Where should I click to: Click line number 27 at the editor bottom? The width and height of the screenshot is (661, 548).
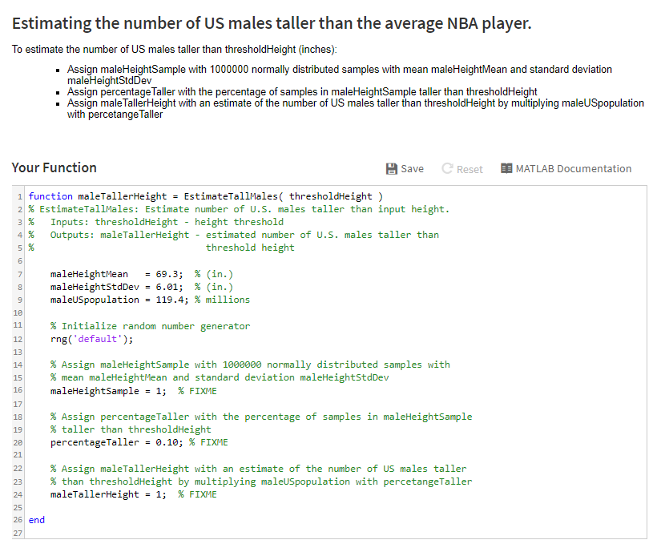click(18, 534)
